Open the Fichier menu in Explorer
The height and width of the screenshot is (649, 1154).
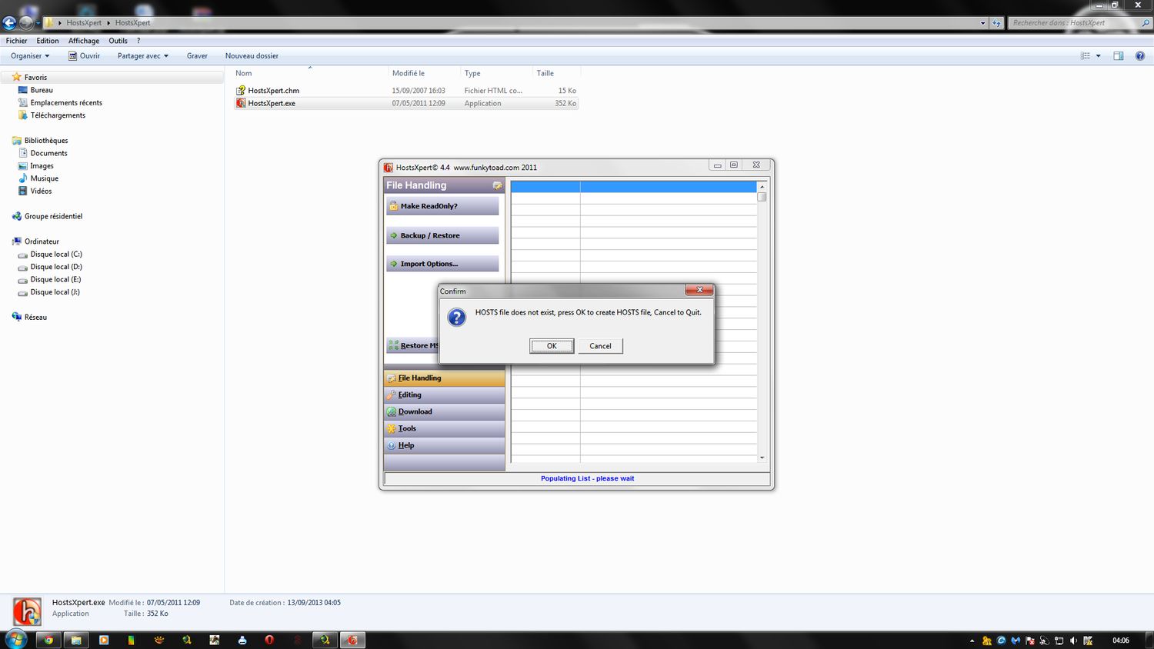[x=16, y=41]
